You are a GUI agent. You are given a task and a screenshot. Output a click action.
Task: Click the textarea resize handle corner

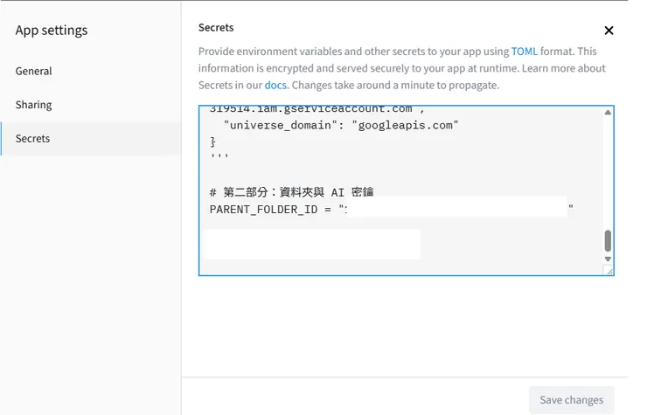(609, 271)
